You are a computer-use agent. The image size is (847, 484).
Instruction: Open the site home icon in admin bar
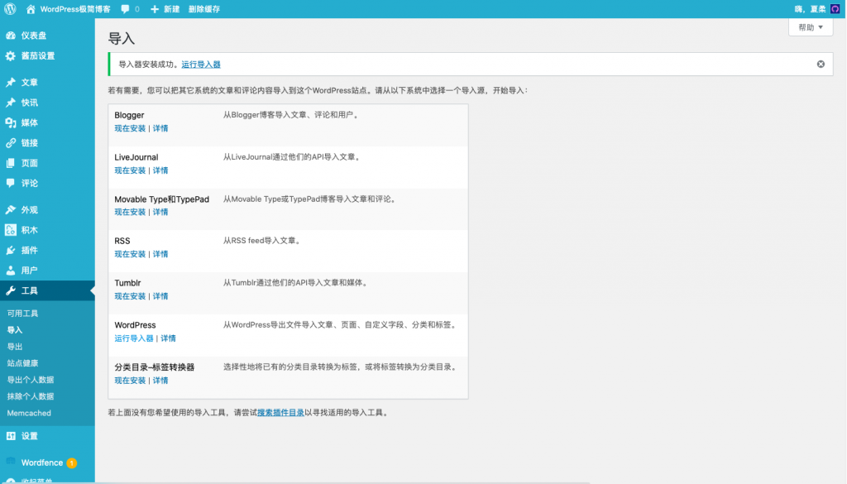click(31, 8)
